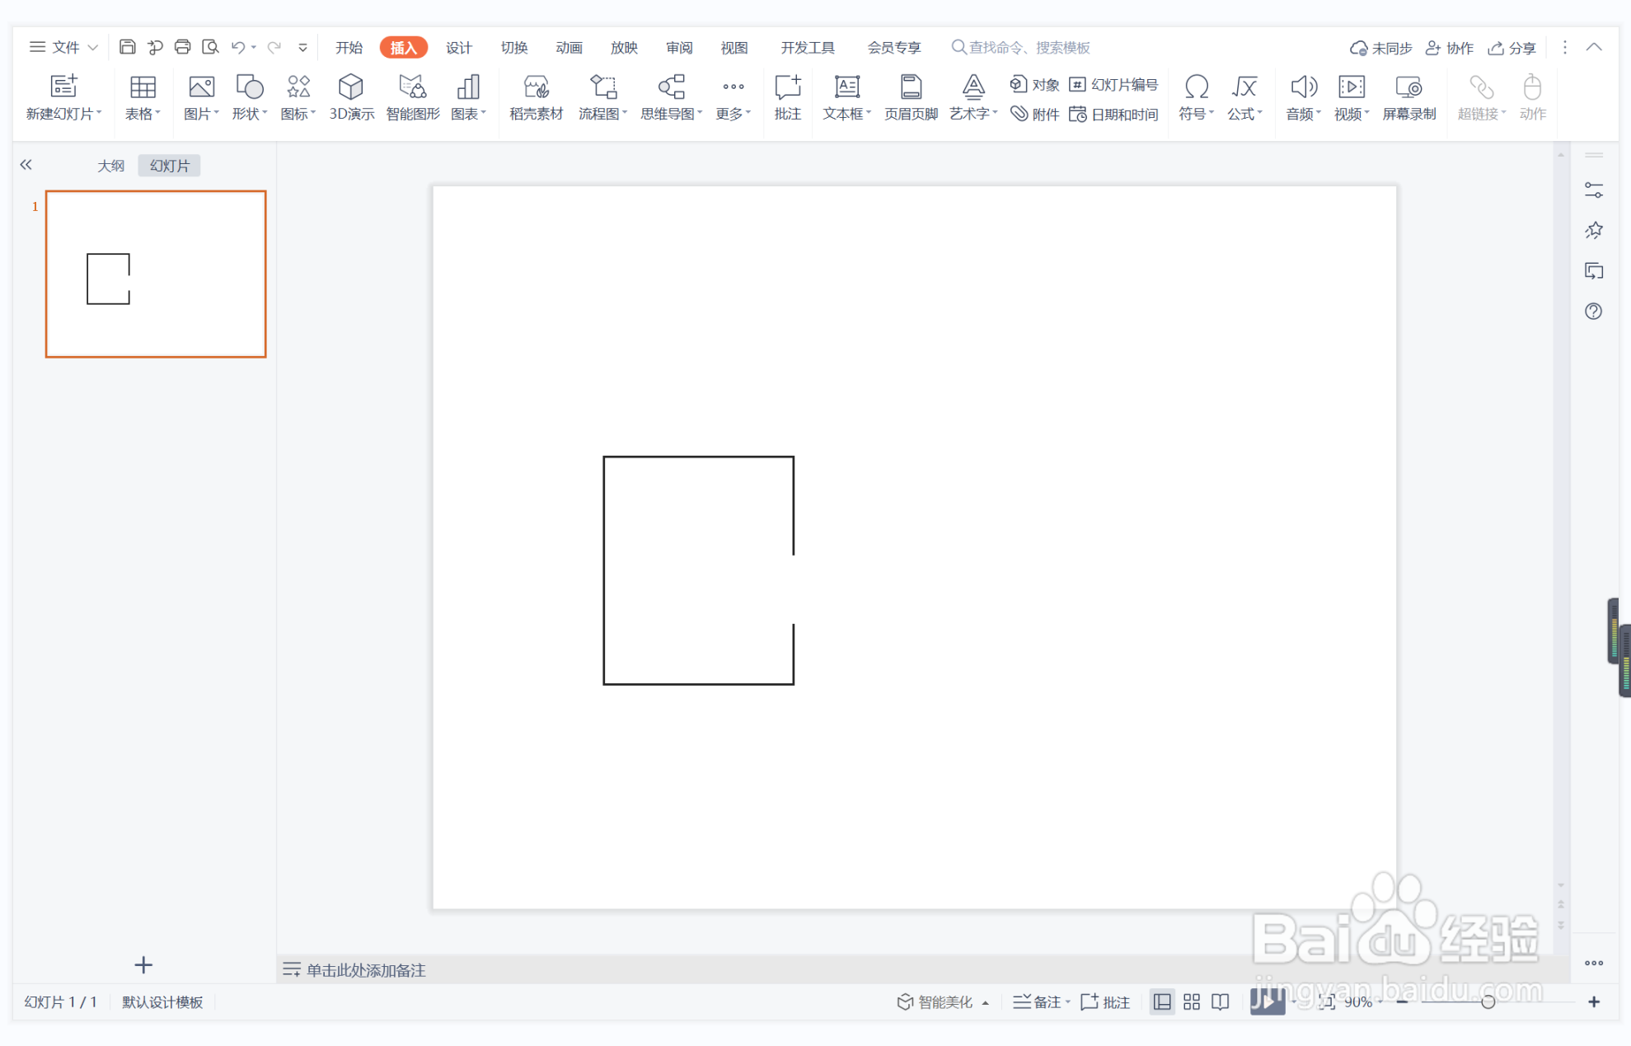The image size is (1631, 1046).
Task: Insert 日期和时间 date and time
Action: click(1114, 115)
